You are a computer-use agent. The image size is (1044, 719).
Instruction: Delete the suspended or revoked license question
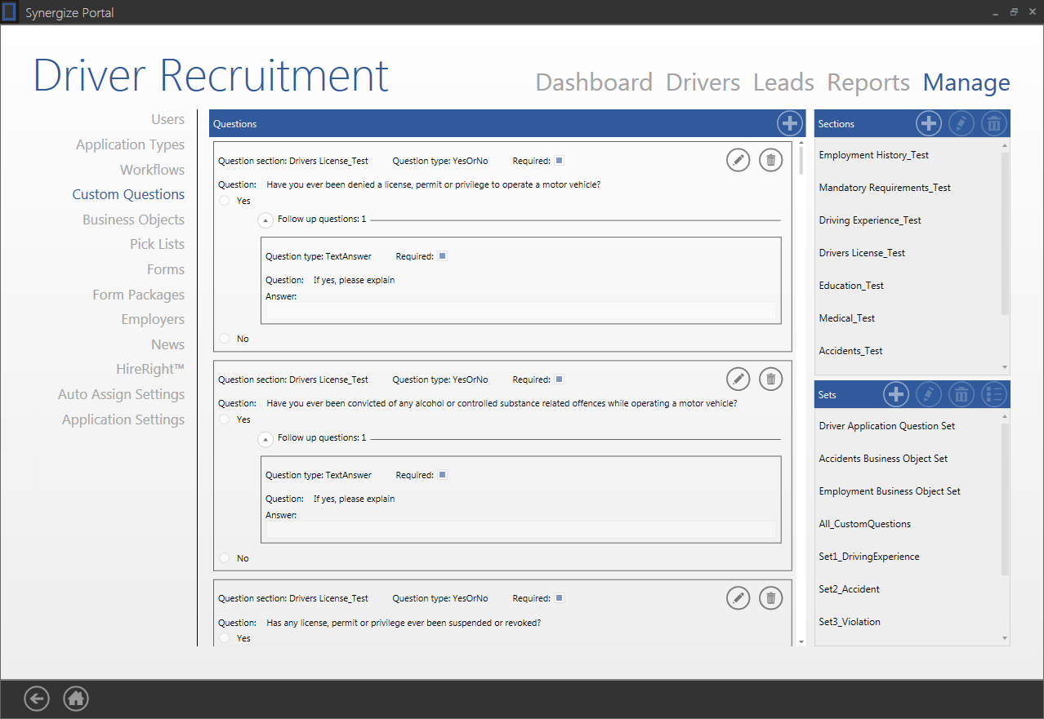[x=770, y=598]
